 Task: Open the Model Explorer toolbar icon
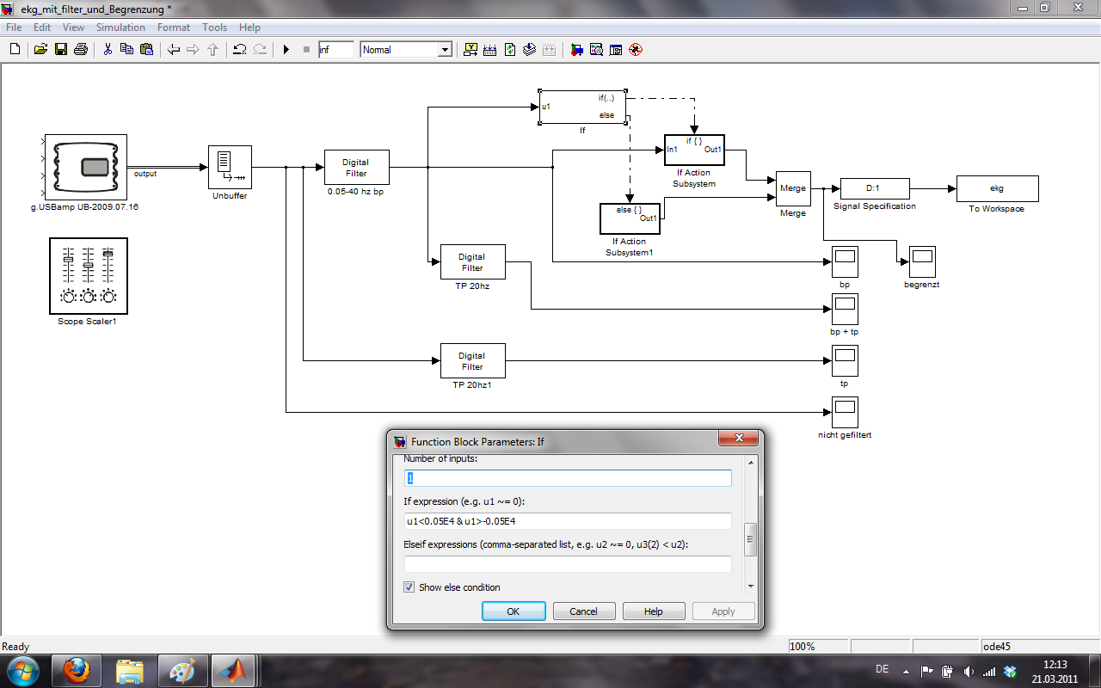click(596, 50)
